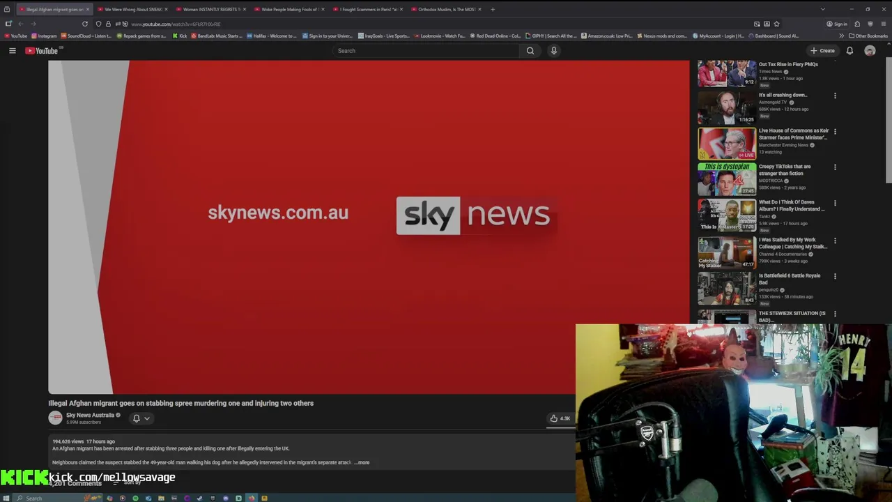
Task: Open the YouTube account avatar menu
Action: point(870,51)
